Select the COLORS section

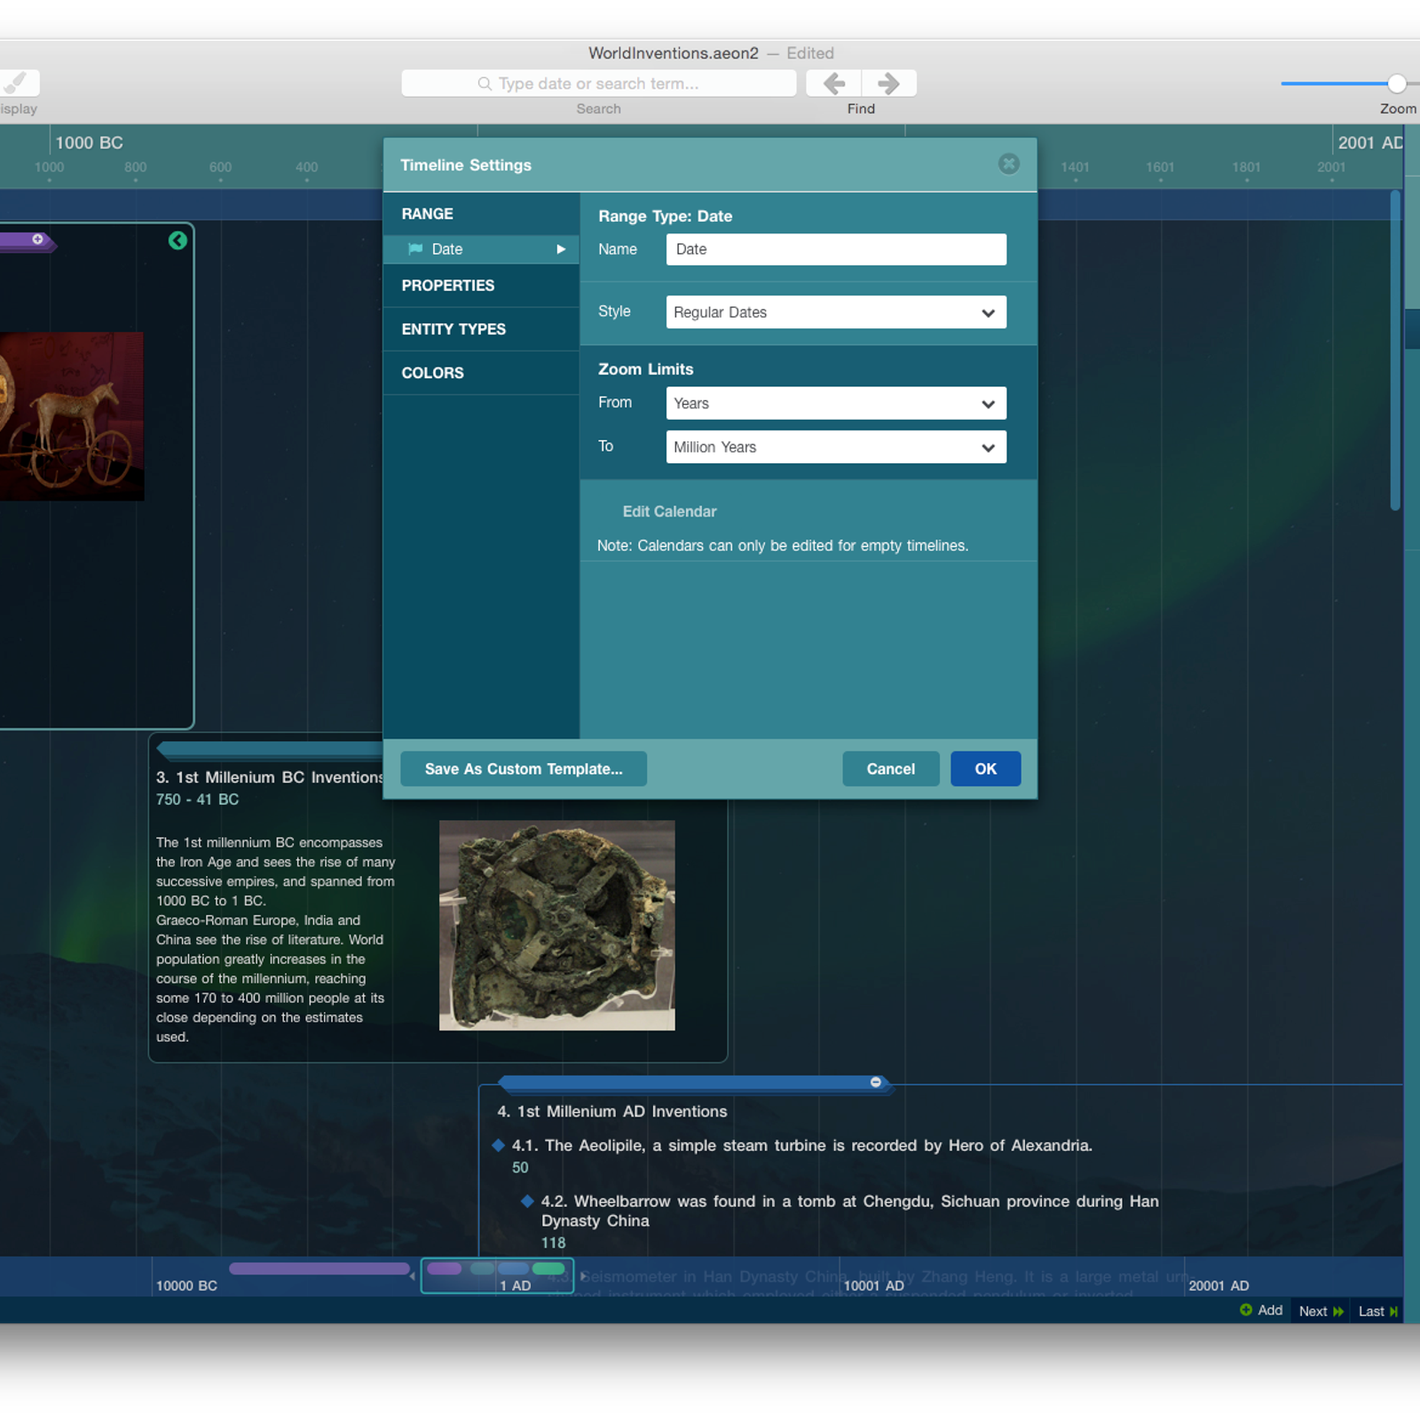click(481, 373)
